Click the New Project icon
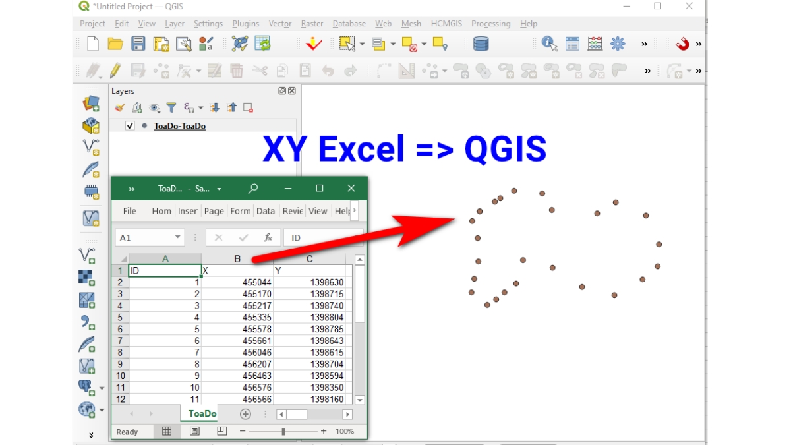Screen dimensions: 791x445 click(x=93, y=44)
